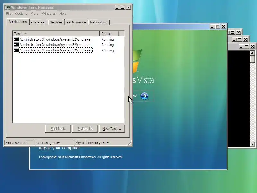Open the Windows menu

tap(49, 14)
